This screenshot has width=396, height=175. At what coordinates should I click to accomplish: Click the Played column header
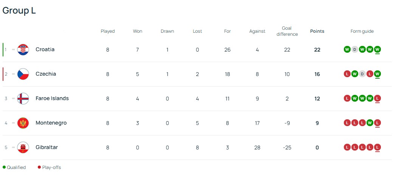(108, 31)
